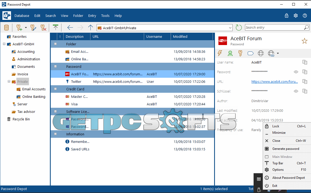Collapse the Credit Card group
The width and height of the screenshot is (311, 193).
pos(56,89)
